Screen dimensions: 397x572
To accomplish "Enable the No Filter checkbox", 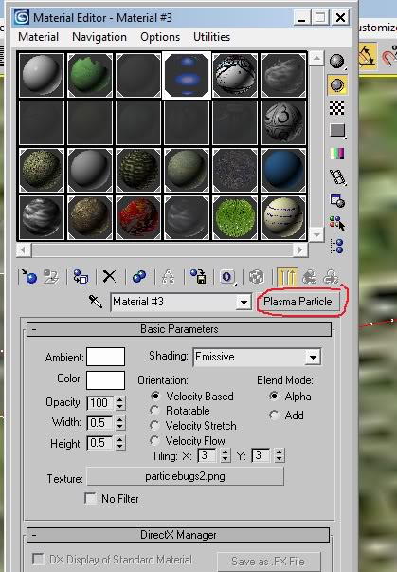I will pos(90,498).
